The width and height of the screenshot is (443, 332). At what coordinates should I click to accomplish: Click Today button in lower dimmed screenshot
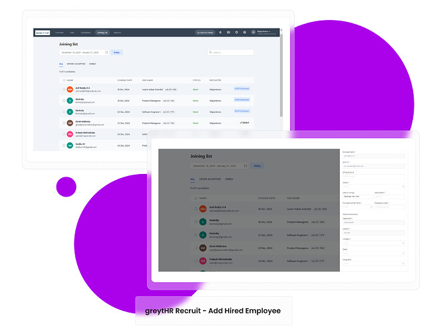257,166
